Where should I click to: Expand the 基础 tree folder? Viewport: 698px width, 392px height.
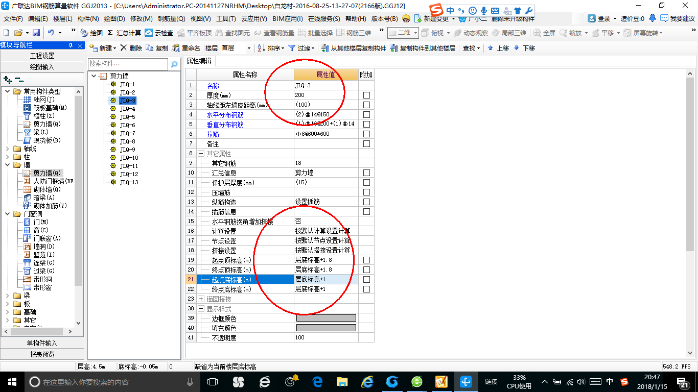click(x=7, y=312)
